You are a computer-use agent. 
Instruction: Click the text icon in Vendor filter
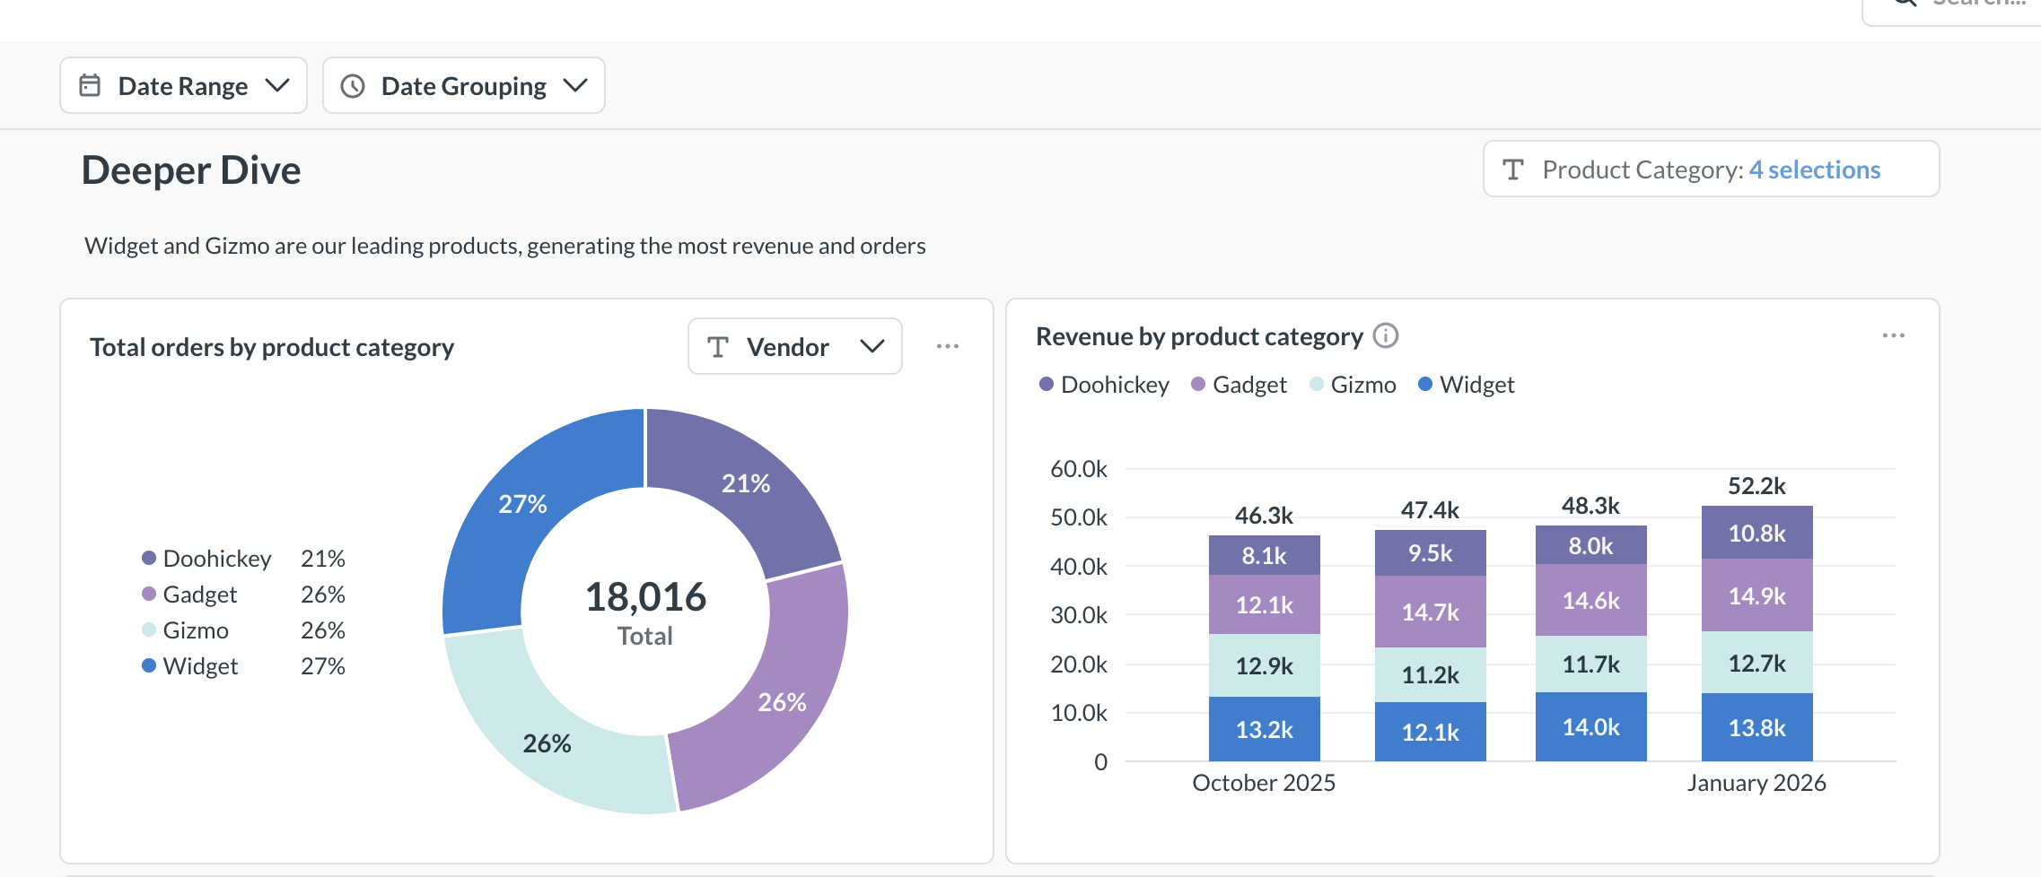717,347
